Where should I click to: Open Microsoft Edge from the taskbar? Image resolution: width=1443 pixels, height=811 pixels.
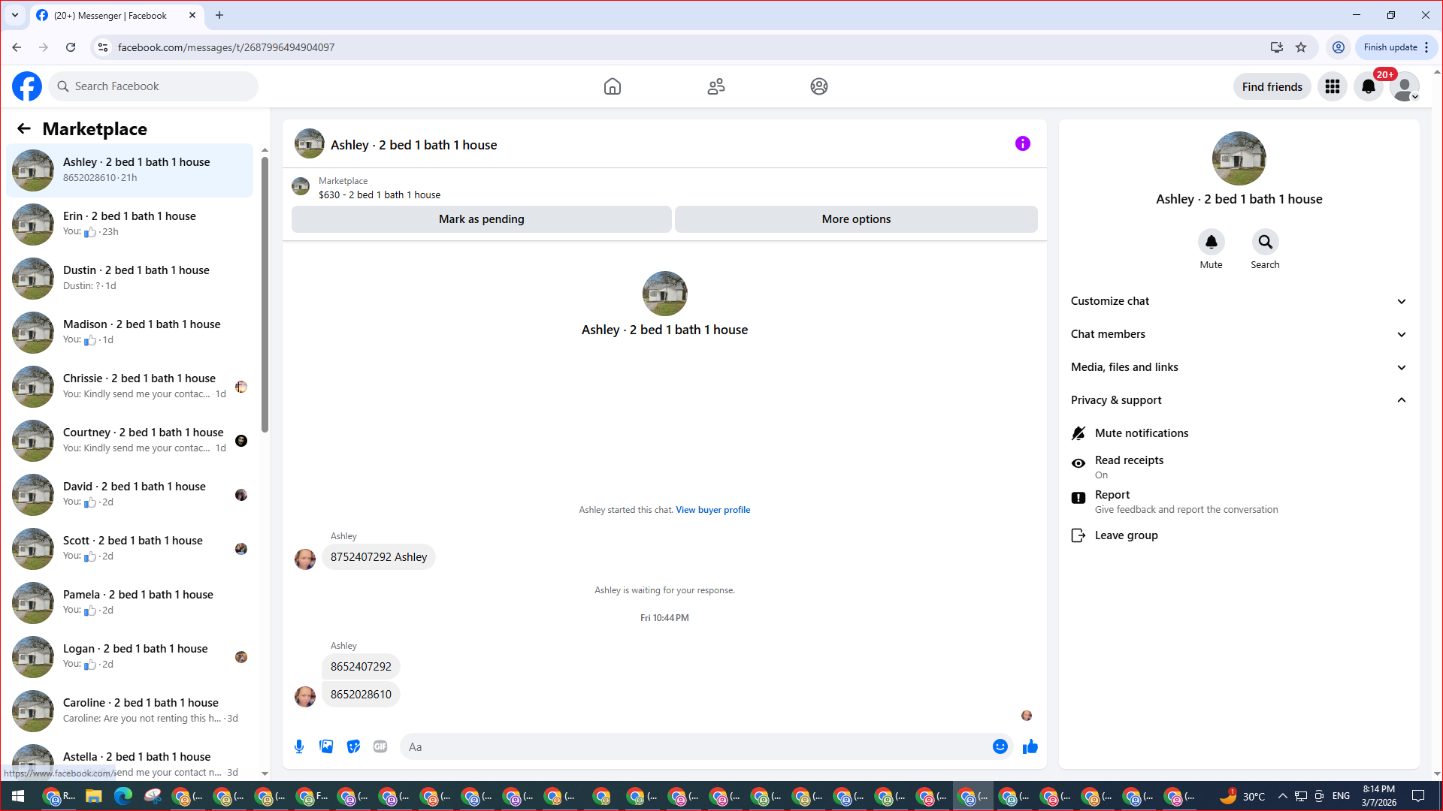click(123, 796)
